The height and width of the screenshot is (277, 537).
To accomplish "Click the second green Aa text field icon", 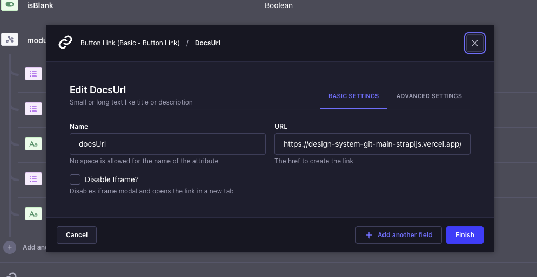I will 33,214.
